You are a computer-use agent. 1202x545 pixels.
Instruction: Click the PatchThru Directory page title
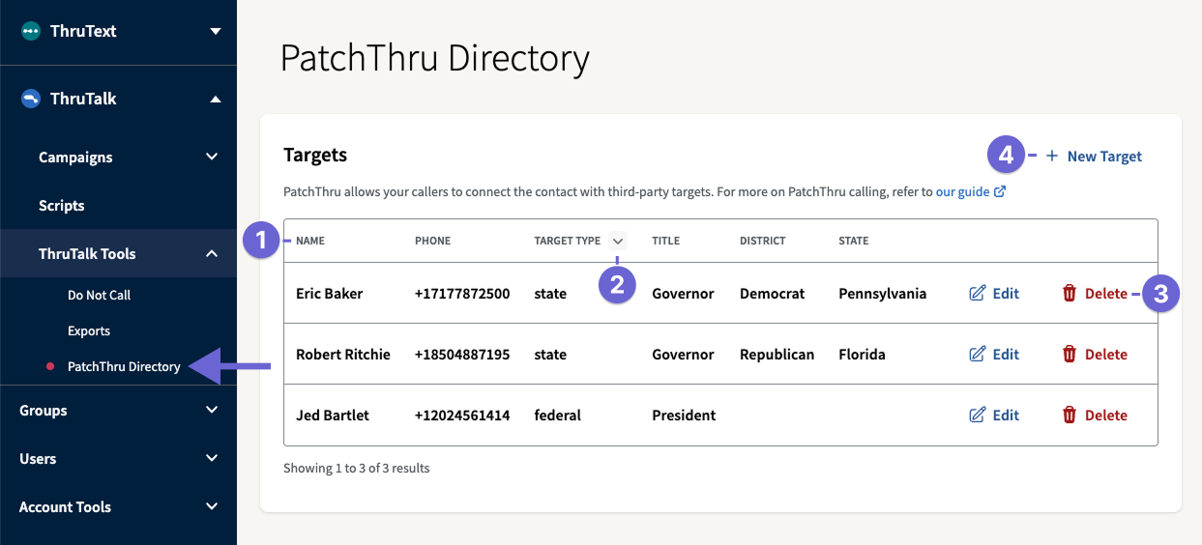coord(435,58)
